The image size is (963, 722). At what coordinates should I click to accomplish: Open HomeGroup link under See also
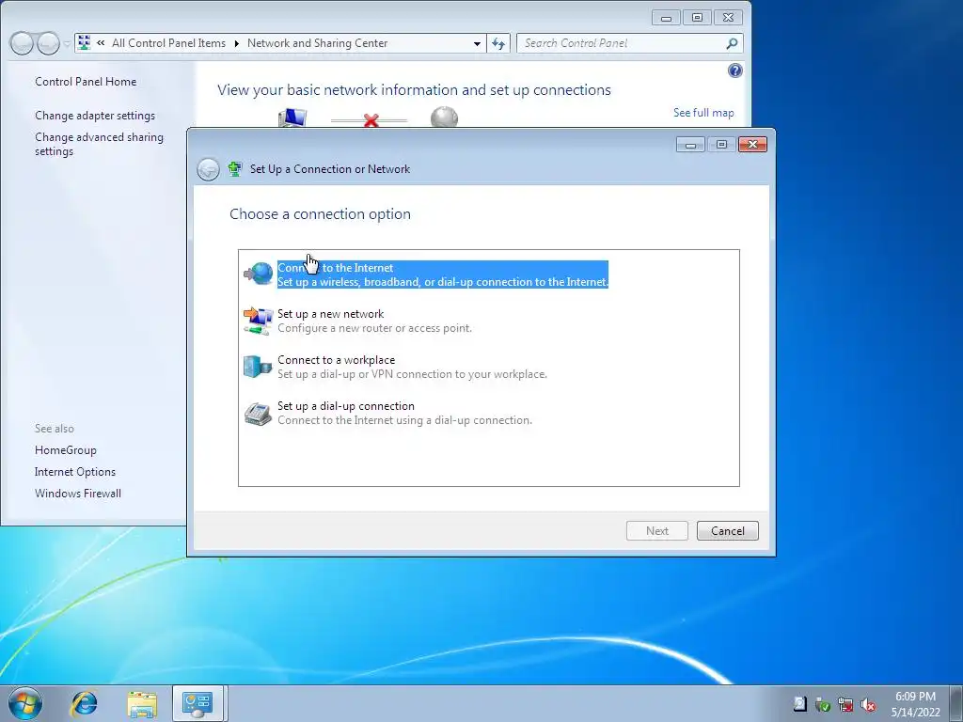coord(66,450)
